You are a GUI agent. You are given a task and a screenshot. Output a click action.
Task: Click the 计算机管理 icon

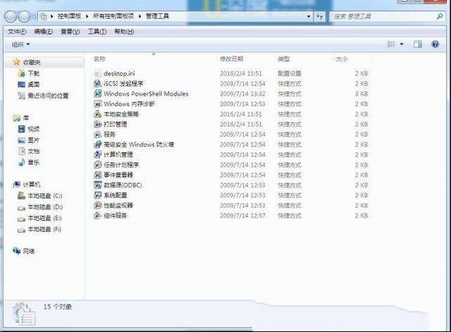[x=98, y=155]
